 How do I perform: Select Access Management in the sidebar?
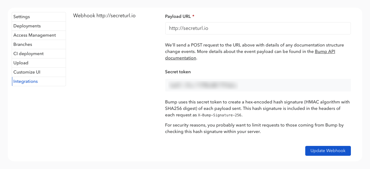[35, 35]
